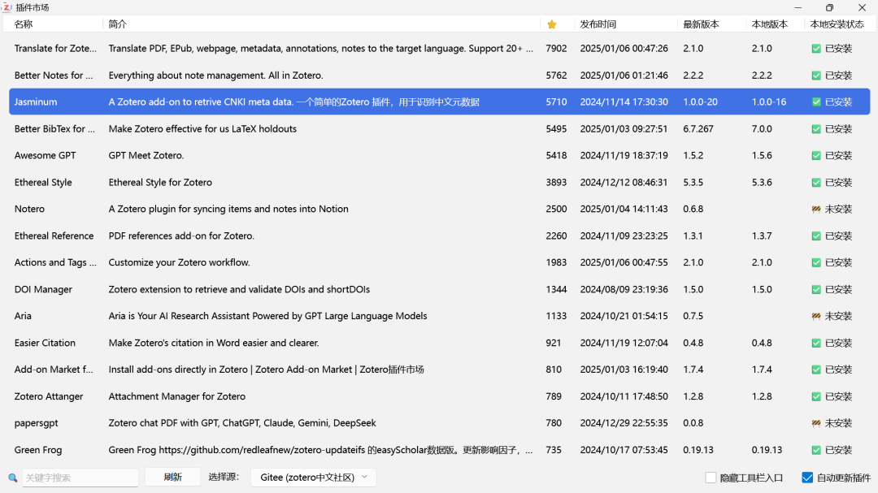The height and width of the screenshot is (493, 878).
Task: Click the magnifier search icon
Action: point(13,478)
